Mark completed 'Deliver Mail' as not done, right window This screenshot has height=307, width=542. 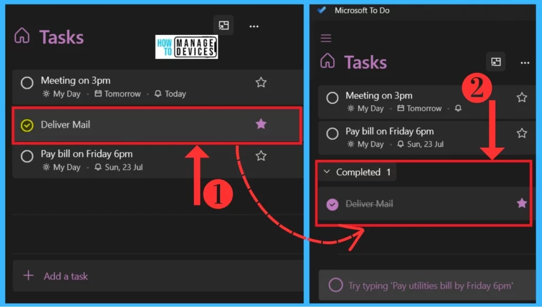coord(332,204)
